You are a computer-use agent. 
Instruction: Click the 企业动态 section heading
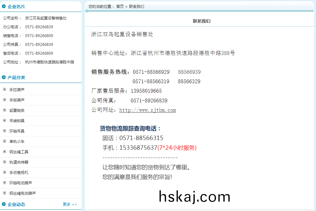coord(16,204)
